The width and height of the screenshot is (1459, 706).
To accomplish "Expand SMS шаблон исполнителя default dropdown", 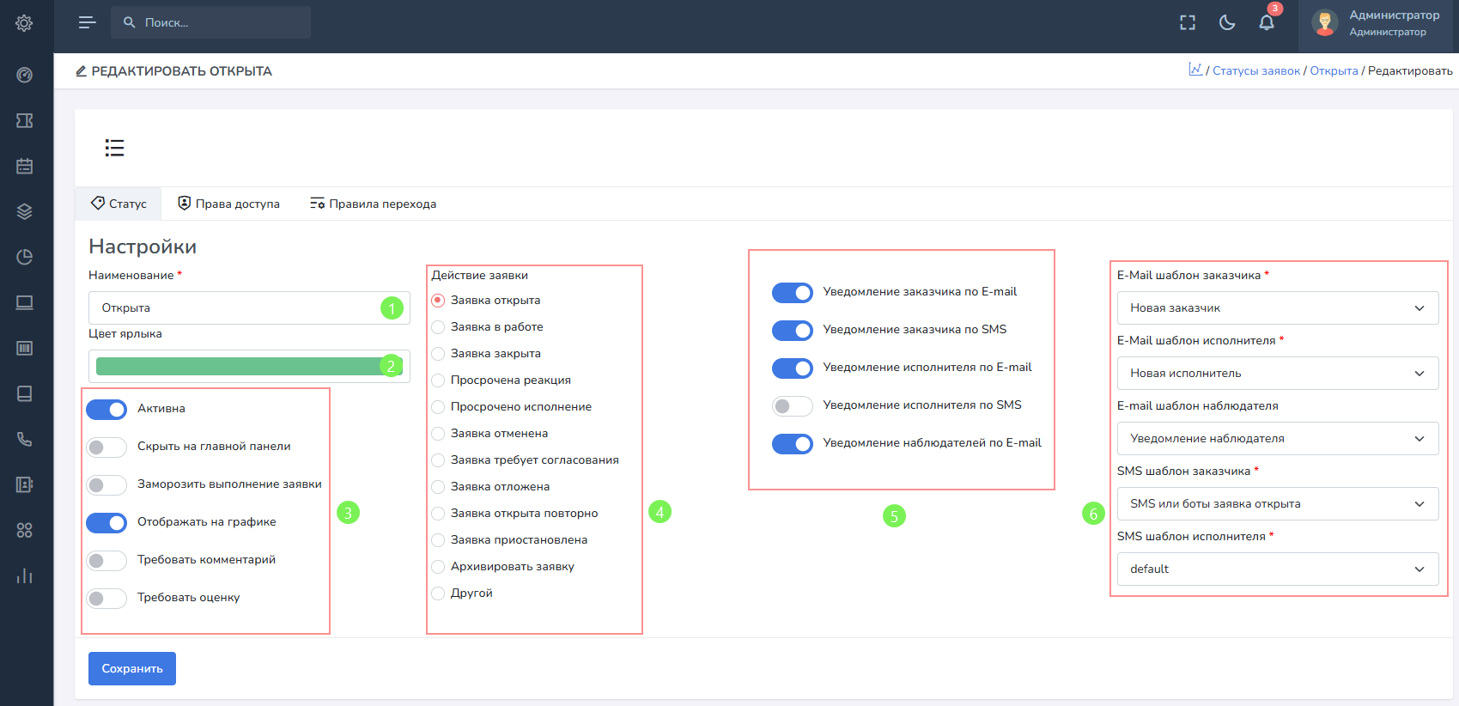I will tap(1277, 569).
